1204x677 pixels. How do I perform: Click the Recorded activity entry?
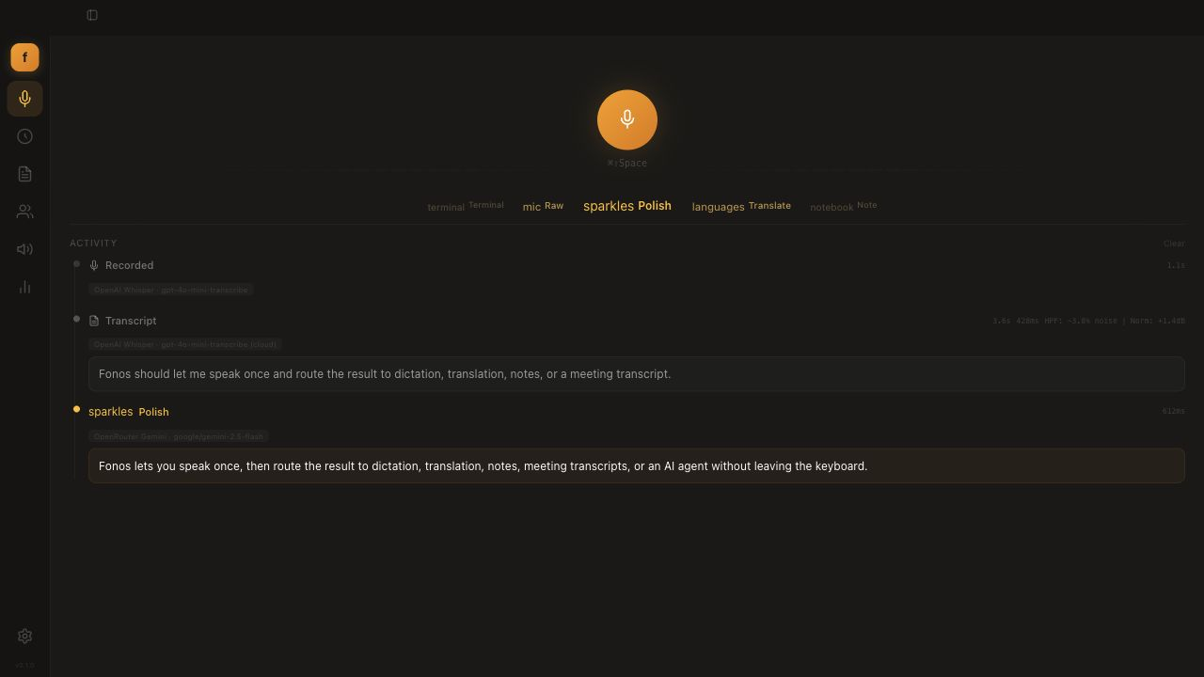point(129,265)
